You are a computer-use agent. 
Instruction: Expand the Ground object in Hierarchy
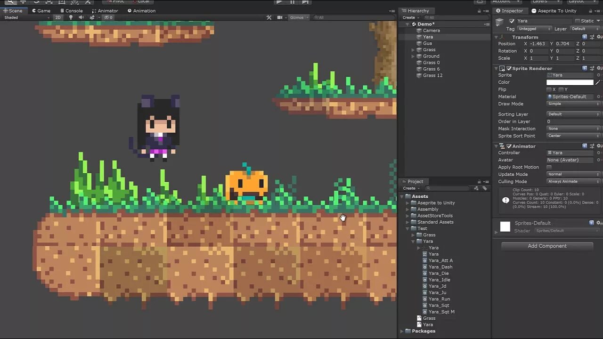[x=413, y=56]
